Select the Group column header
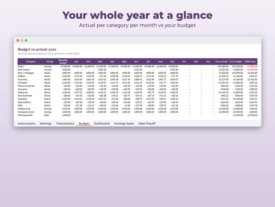 coord(50,61)
